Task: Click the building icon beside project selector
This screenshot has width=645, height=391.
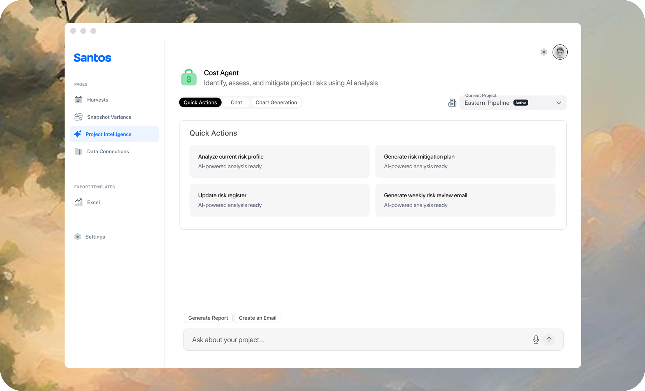Action: pos(452,103)
